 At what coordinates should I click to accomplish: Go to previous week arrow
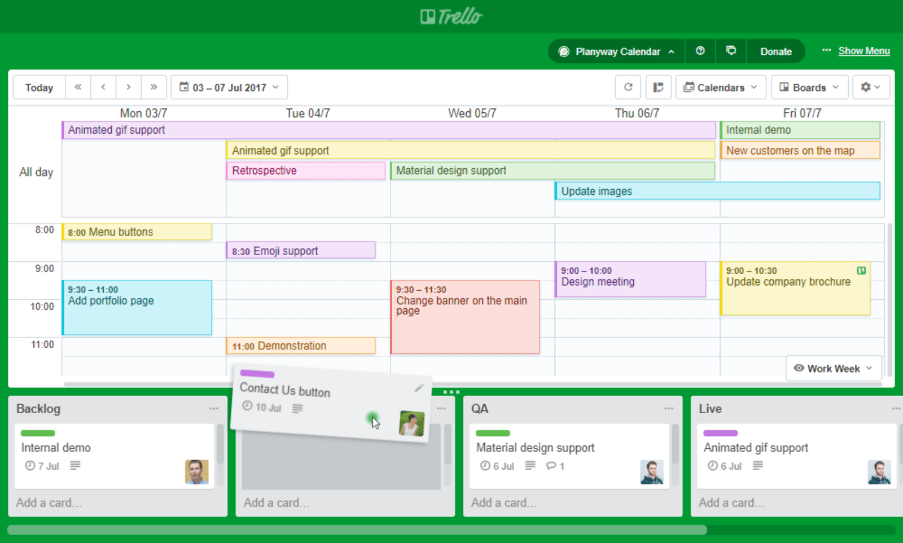[103, 87]
